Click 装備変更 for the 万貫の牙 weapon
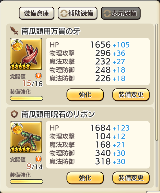This screenshot has width=160, height=193. point(131,95)
